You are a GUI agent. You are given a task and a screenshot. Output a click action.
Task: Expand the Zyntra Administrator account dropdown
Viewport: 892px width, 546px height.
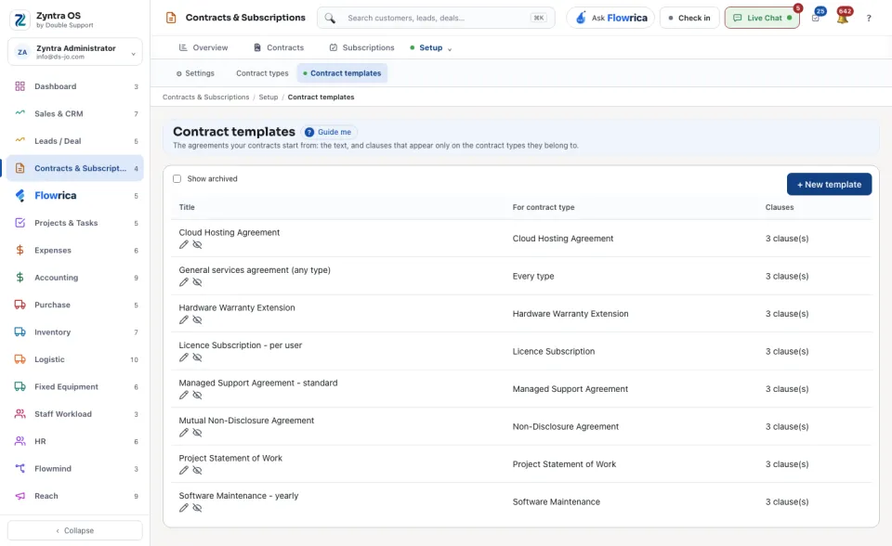75,52
